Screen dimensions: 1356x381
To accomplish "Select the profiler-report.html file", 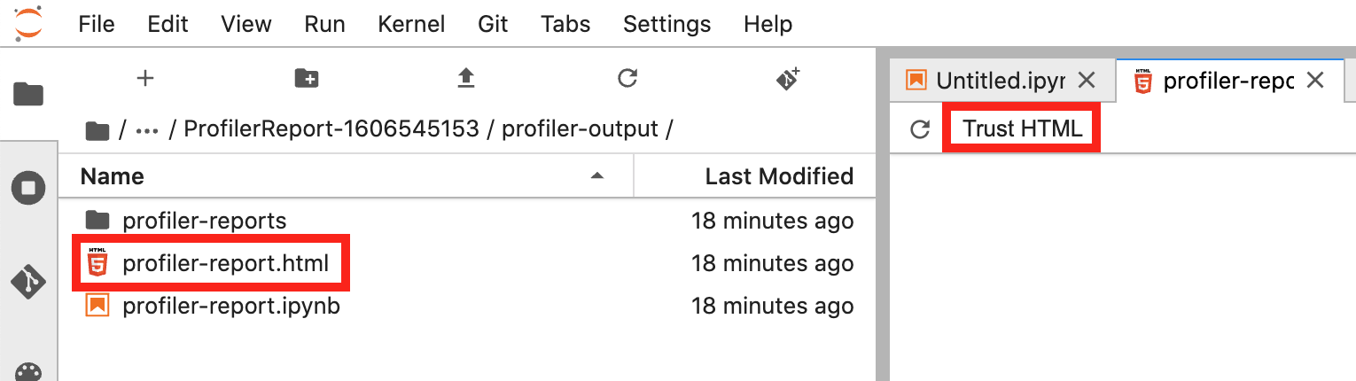I will tap(225, 263).
